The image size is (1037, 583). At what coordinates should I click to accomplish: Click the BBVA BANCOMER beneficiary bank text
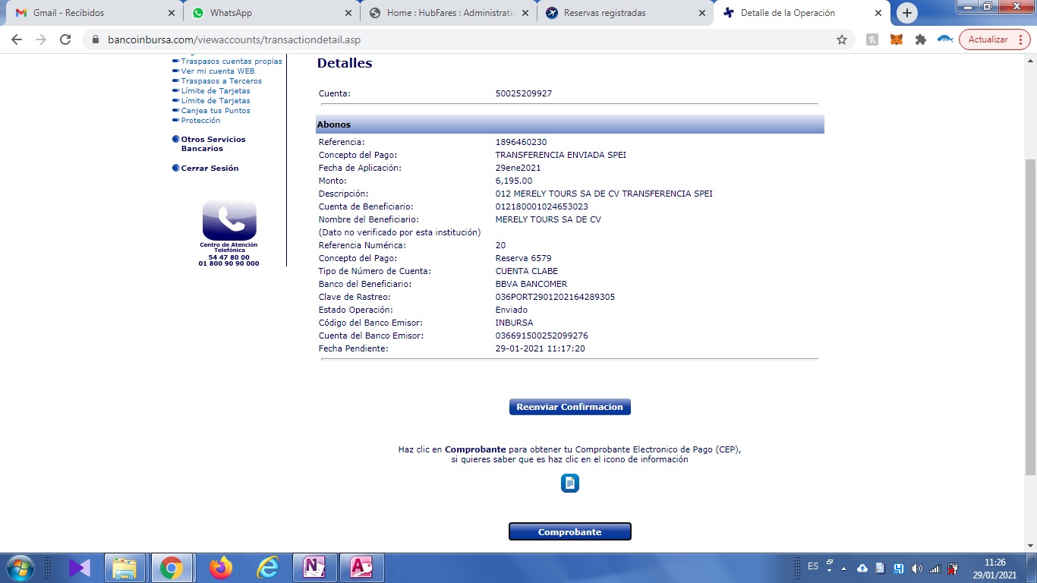click(531, 284)
